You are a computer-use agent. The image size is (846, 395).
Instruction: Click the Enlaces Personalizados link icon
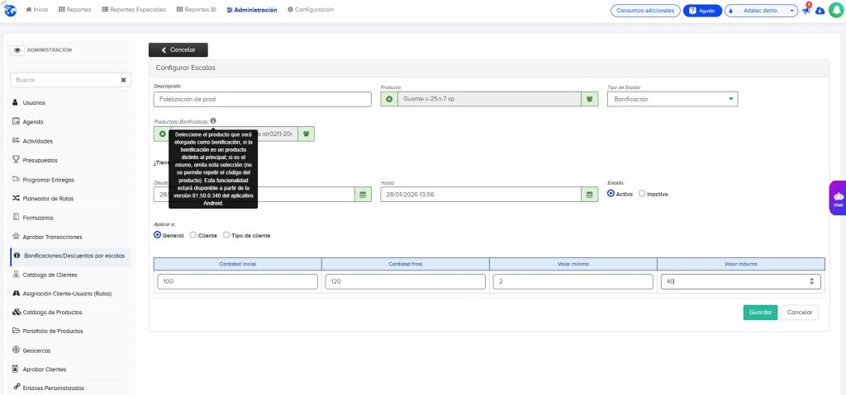coord(16,388)
